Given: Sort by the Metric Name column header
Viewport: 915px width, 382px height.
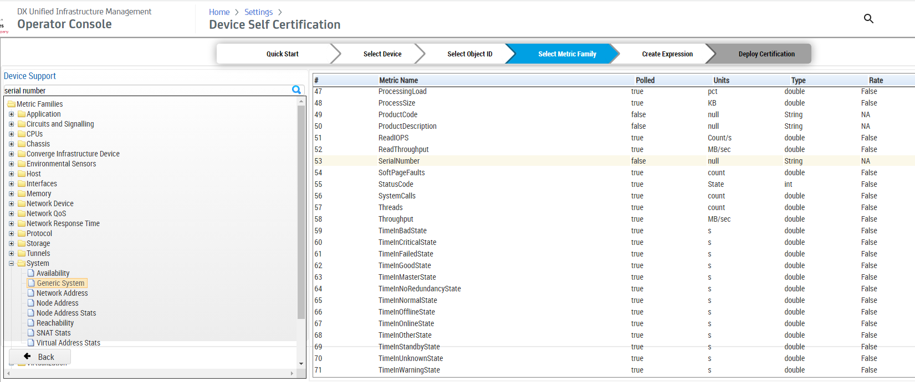Looking at the screenshot, I should pos(398,80).
